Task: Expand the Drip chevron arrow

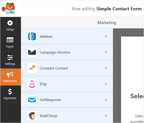Action: (x=106, y=84)
